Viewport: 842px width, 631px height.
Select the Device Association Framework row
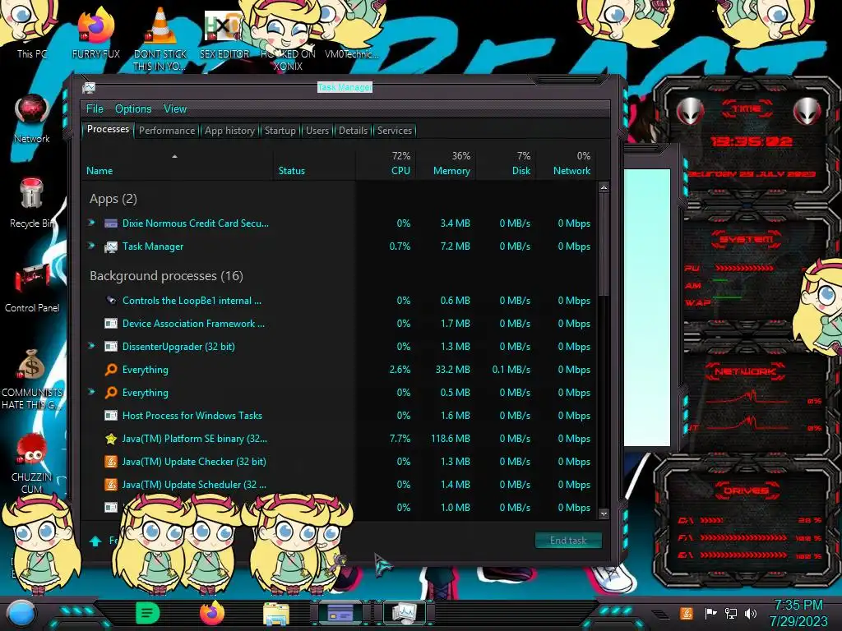[339, 324]
